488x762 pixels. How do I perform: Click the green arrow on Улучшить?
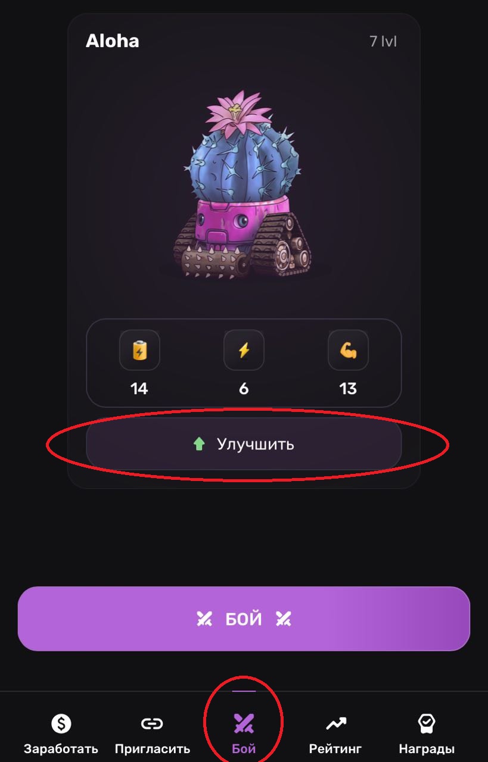(x=199, y=444)
